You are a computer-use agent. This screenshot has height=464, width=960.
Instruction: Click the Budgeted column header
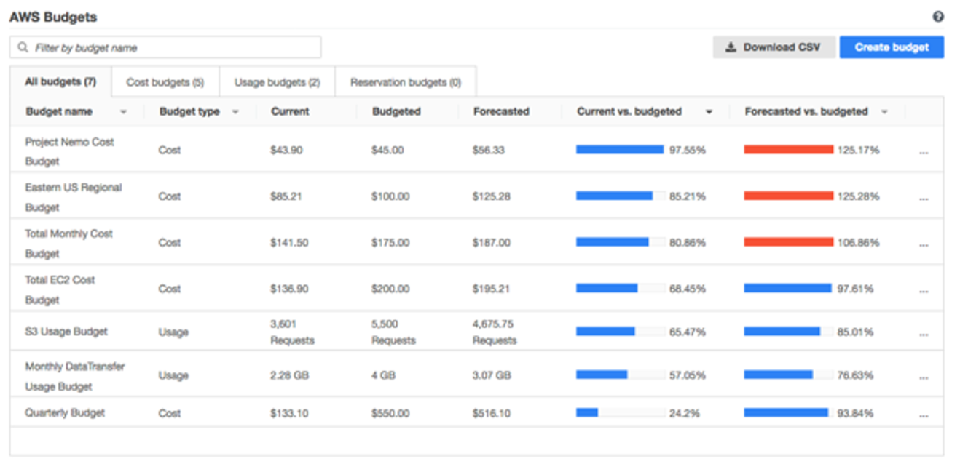coord(396,111)
